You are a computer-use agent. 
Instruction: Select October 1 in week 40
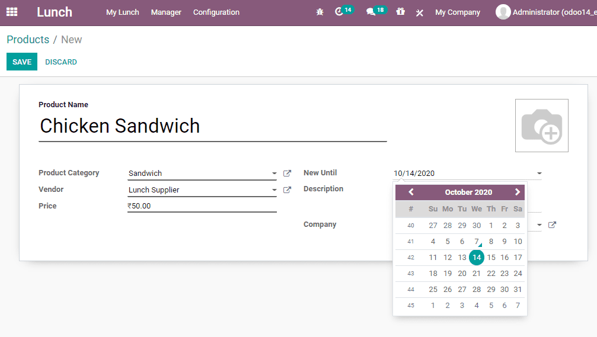click(491, 226)
